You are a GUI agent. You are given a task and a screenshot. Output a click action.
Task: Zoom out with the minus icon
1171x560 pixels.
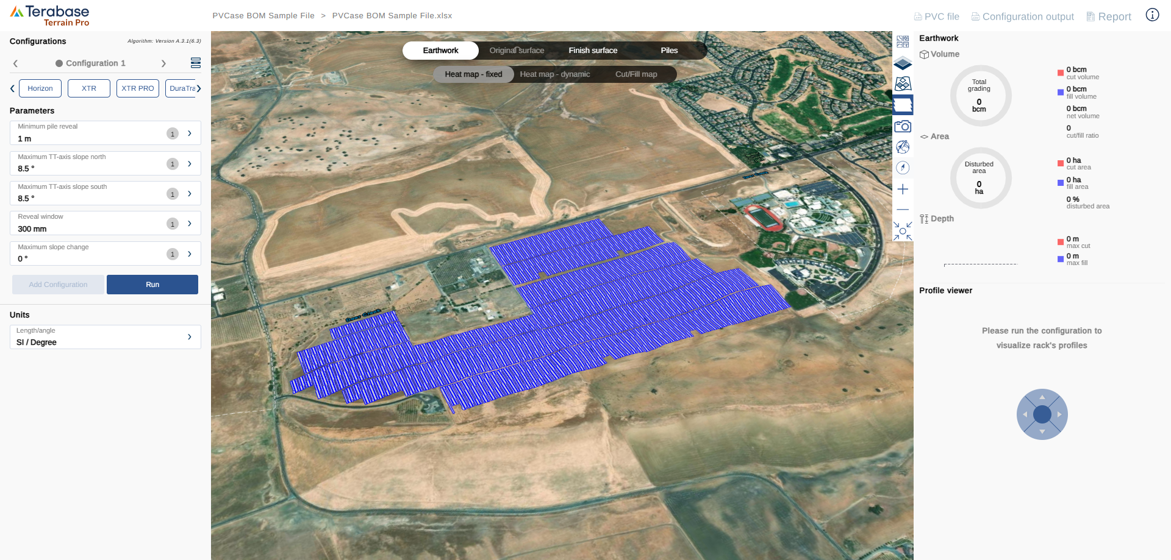[x=903, y=210]
